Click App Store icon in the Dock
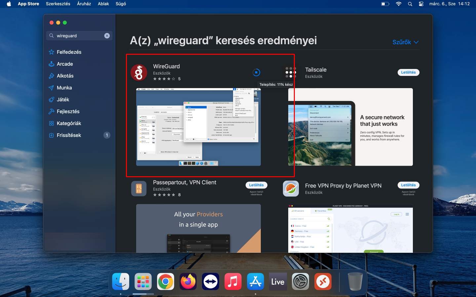The width and height of the screenshot is (476, 297). click(256, 281)
